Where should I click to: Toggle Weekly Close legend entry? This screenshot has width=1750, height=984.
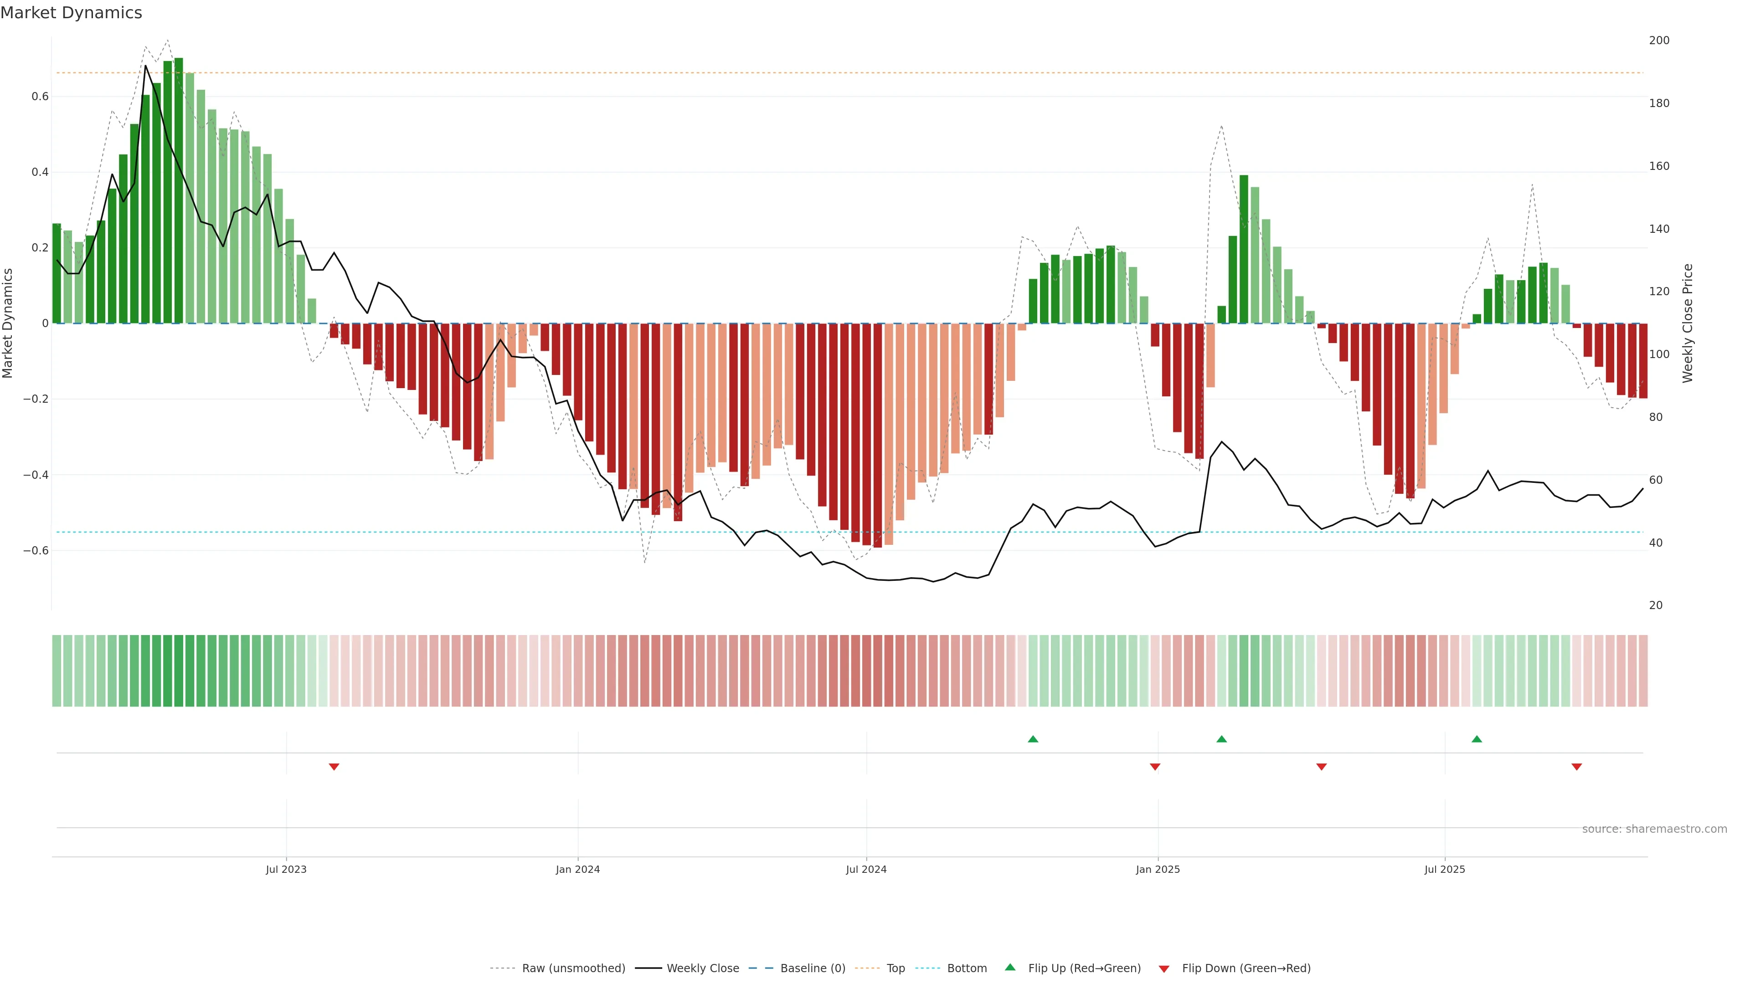pyautogui.click(x=702, y=968)
